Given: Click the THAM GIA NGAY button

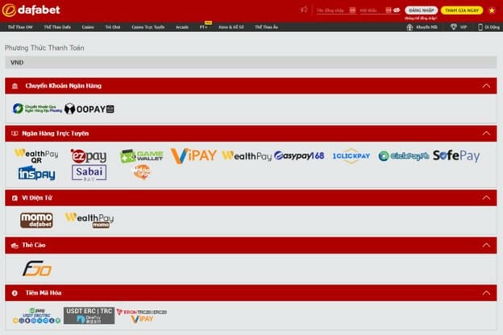Looking at the screenshot, I should click(462, 10).
